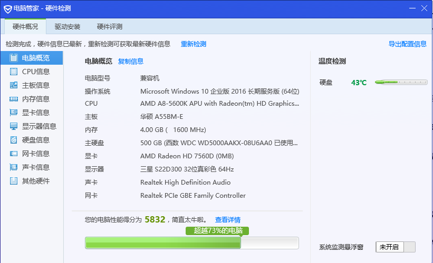Click the 5832 performance score
The height and width of the screenshot is (263, 433).
(155, 219)
